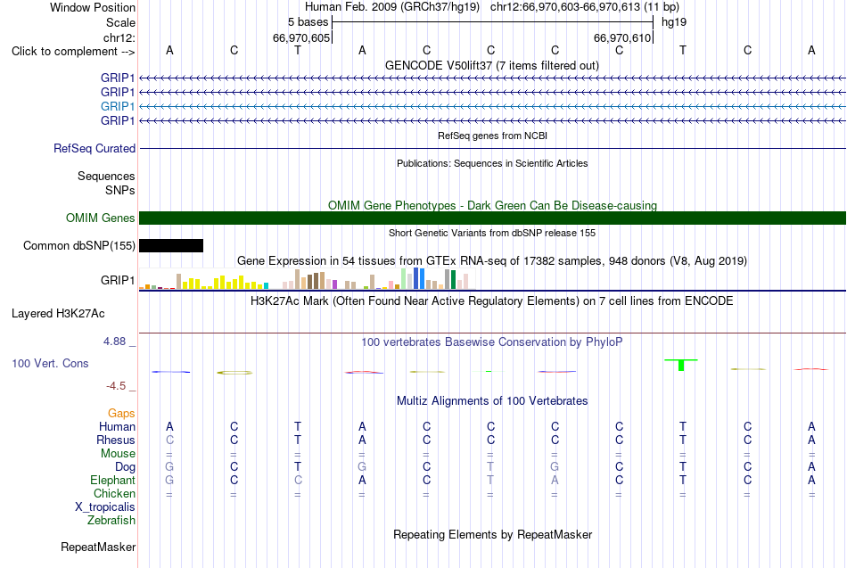The image size is (847, 568).
Task: Open the Short Genetic Variants dbSNP title
Action: click(x=492, y=233)
